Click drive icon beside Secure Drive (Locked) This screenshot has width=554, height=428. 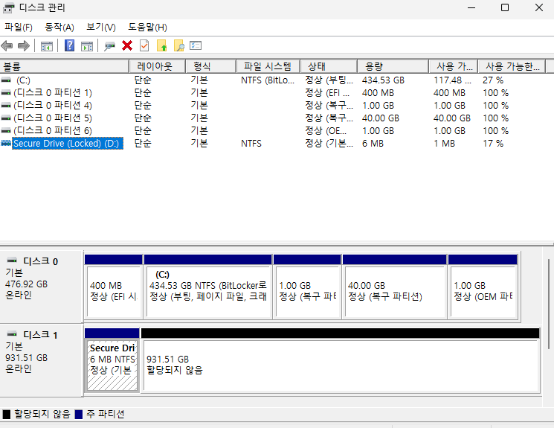coord(6,143)
